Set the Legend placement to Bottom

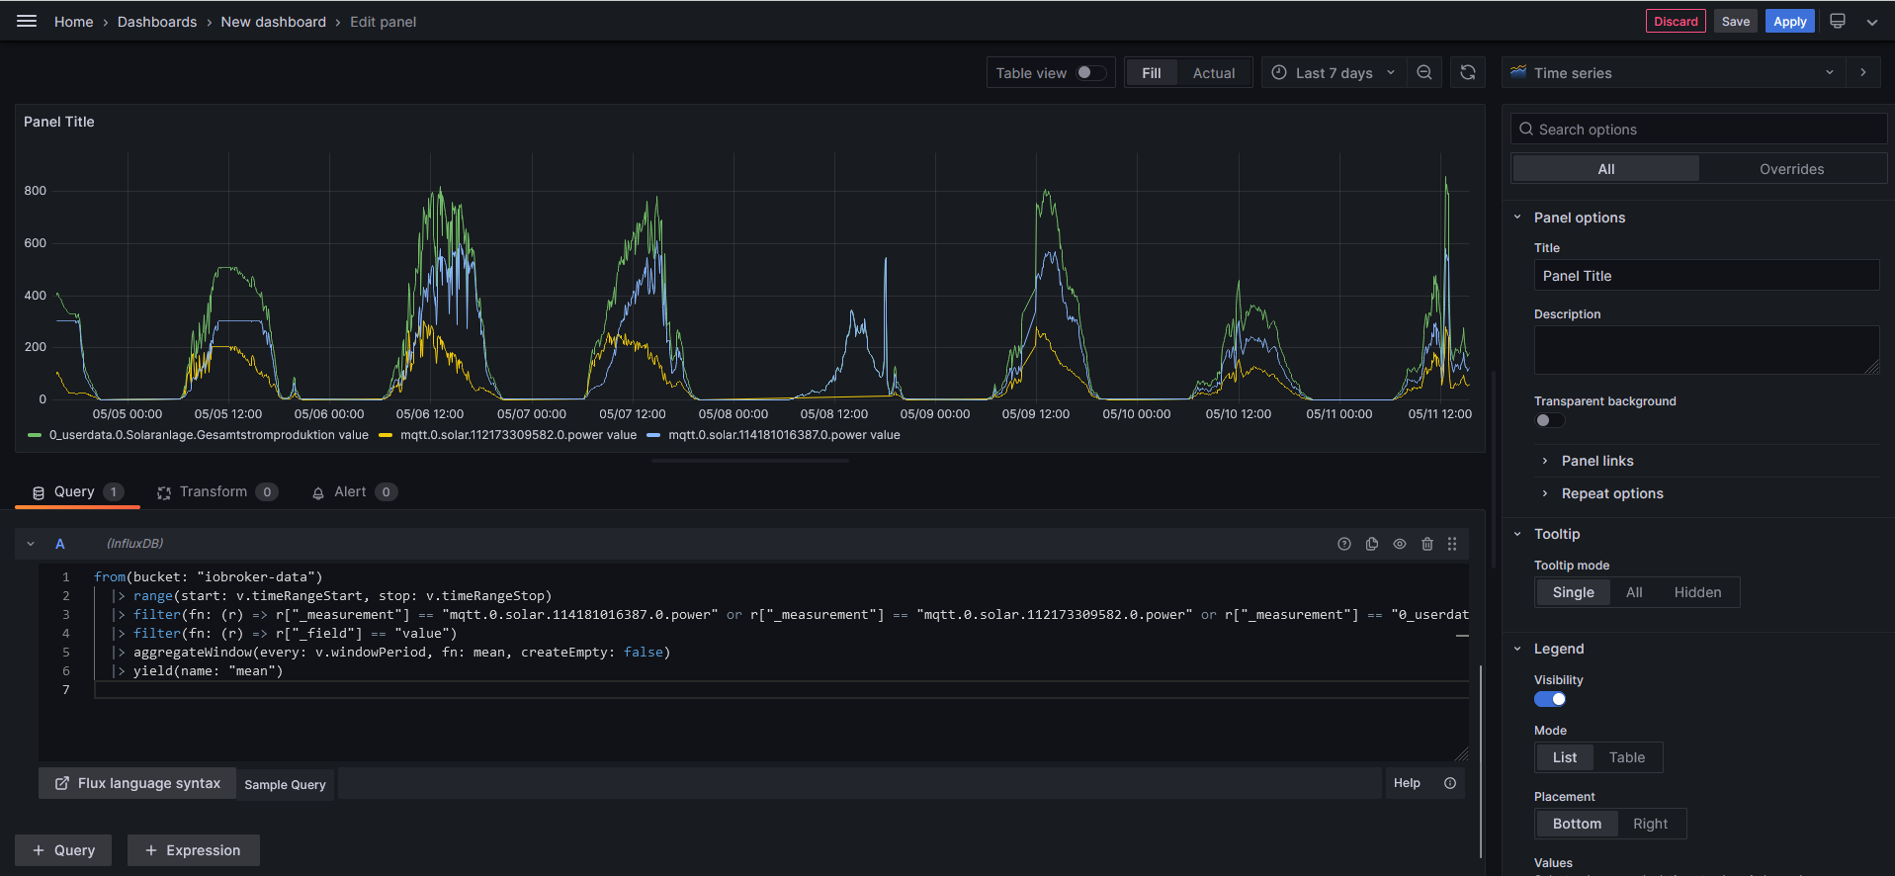point(1577,824)
